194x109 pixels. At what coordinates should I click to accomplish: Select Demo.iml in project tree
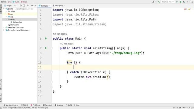[x=15, y=25]
